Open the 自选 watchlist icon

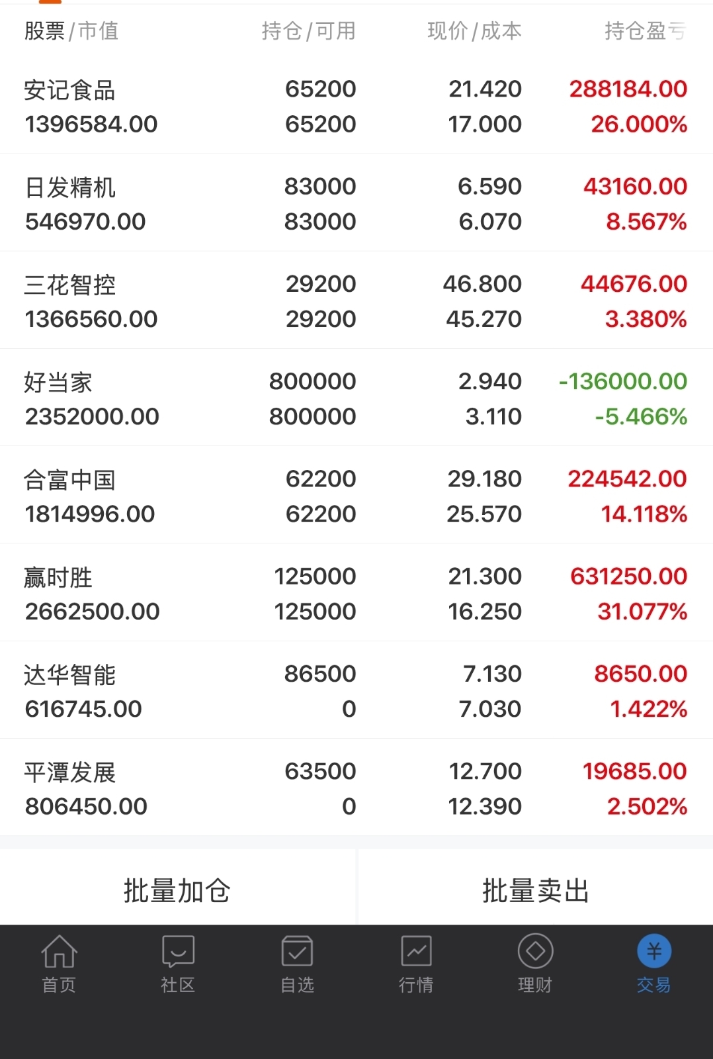click(x=297, y=952)
